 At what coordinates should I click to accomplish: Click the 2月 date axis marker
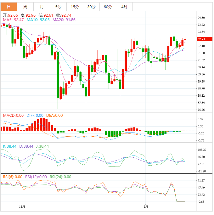[146, 207]
